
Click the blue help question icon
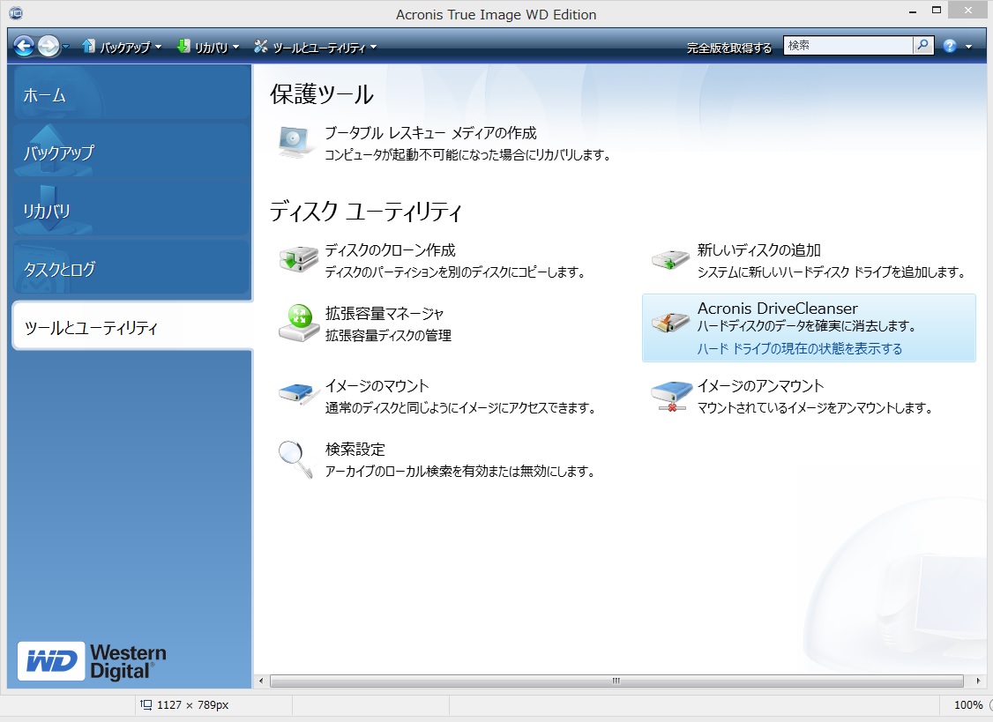949,46
